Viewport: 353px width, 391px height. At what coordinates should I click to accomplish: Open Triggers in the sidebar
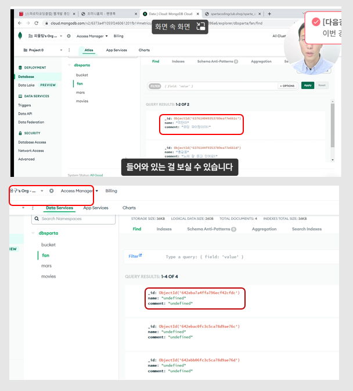[24, 105]
